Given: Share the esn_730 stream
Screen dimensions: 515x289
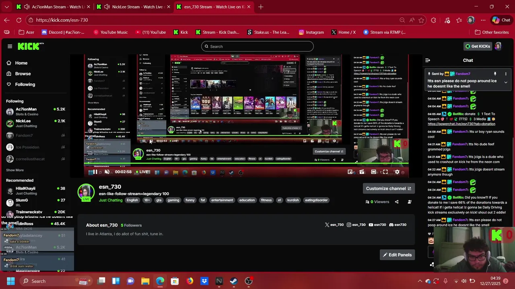Looking at the screenshot, I should tap(397, 202).
